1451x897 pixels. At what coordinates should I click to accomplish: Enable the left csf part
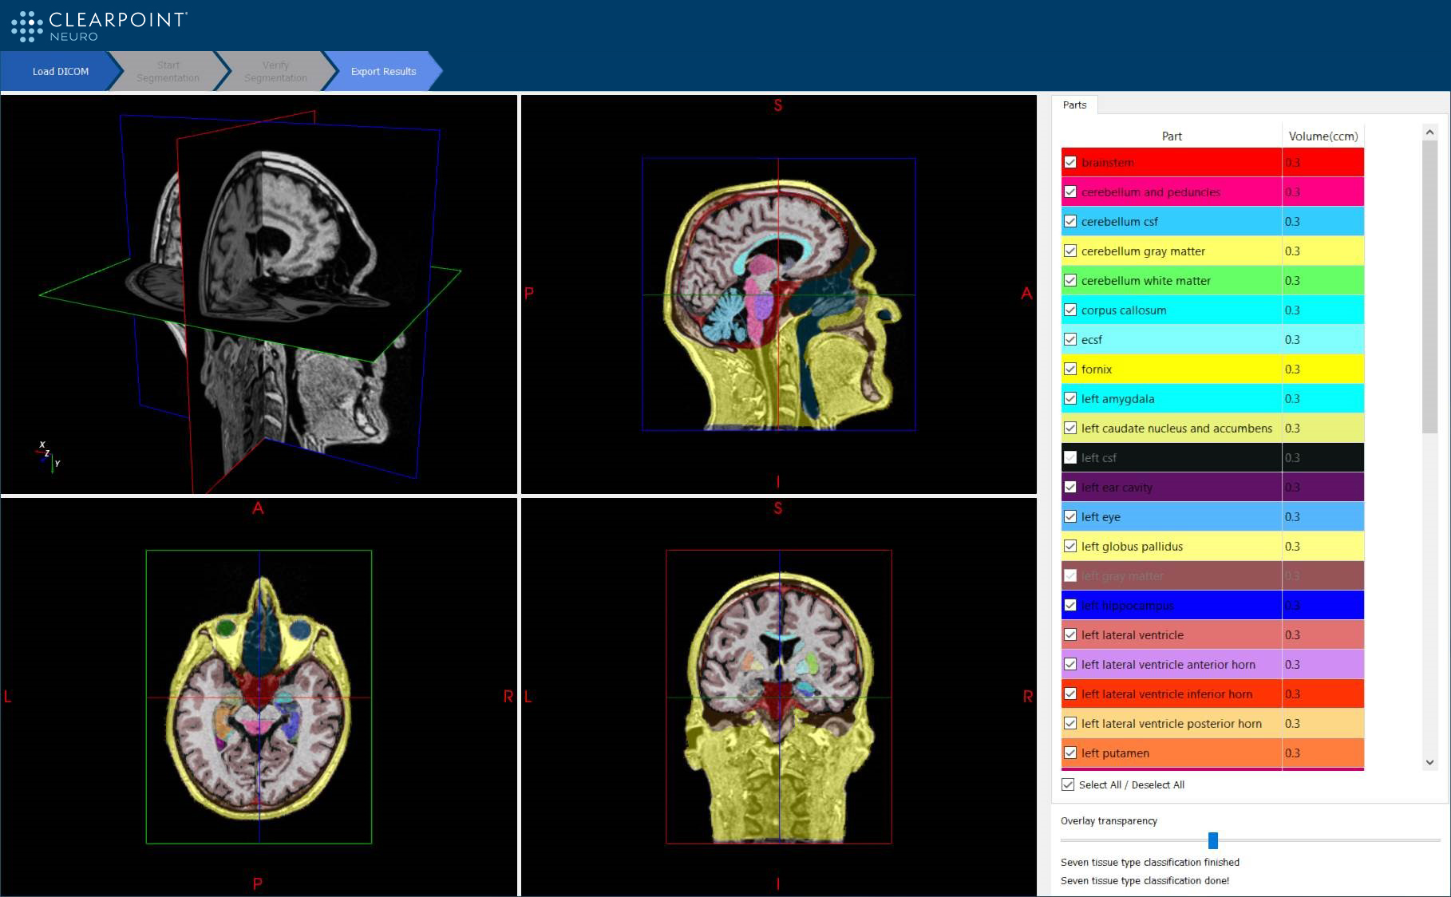pyautogui.click(x=1069, y=457)
